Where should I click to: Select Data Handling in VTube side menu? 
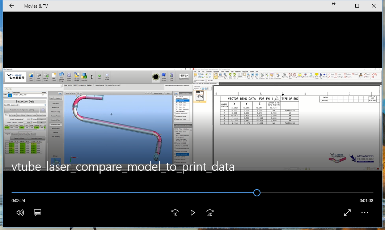[x=55, y=137]
